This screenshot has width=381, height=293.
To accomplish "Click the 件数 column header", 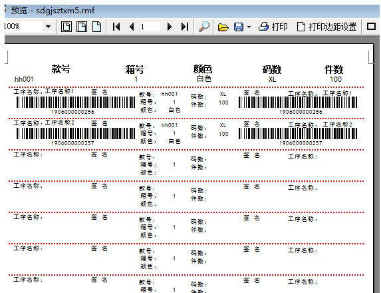I will (x=334, y=70).
